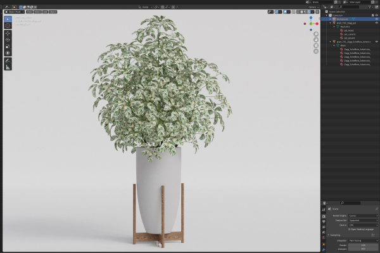
Task: Collapse the plant pot object row
Action: click(x=331, y=23)
